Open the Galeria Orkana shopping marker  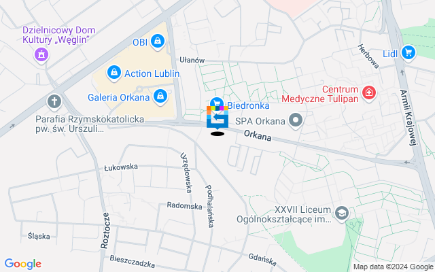(160, 97)
